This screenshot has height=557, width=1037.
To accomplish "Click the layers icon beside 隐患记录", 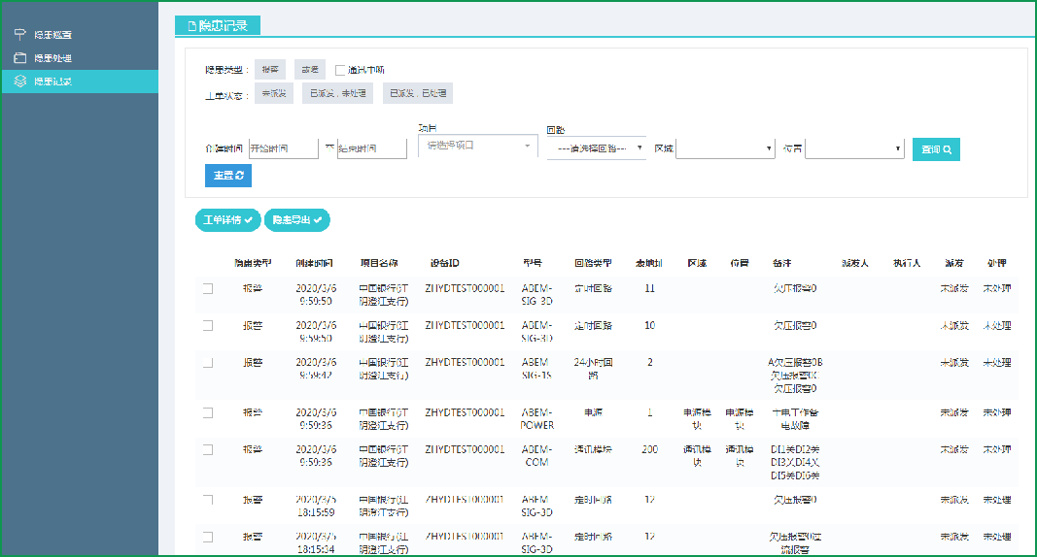I will [x=19, y=82].
